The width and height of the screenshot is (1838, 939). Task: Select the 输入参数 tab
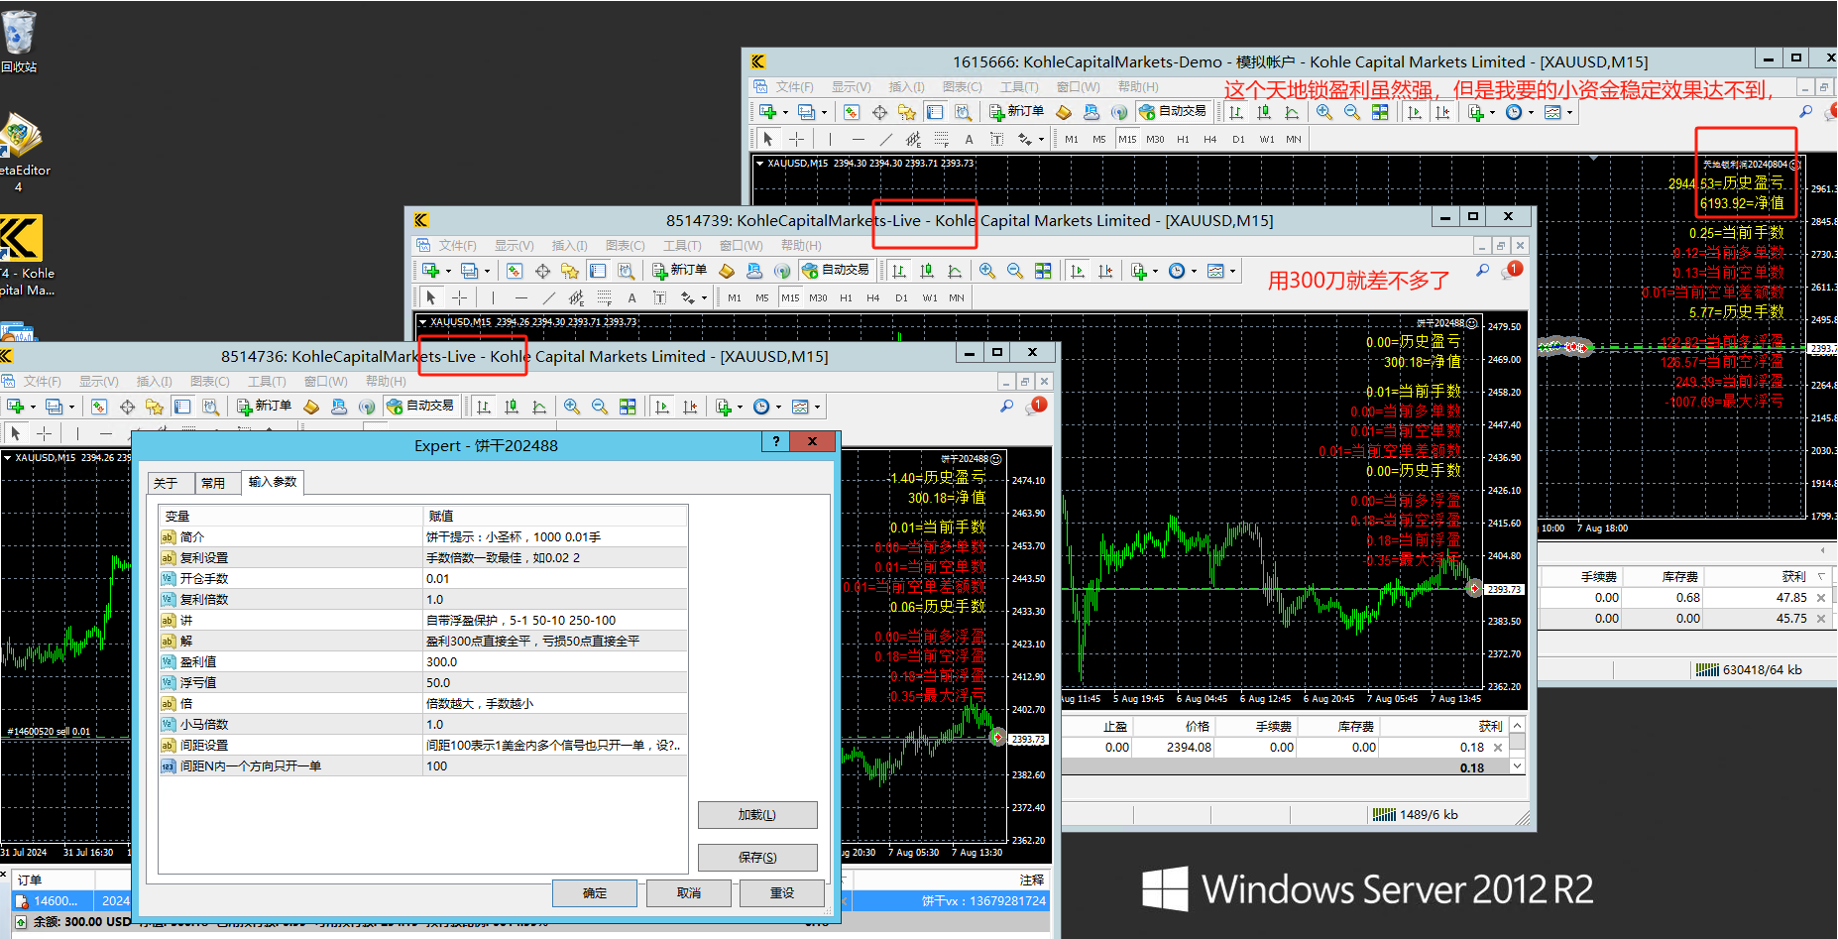[272, 482]
